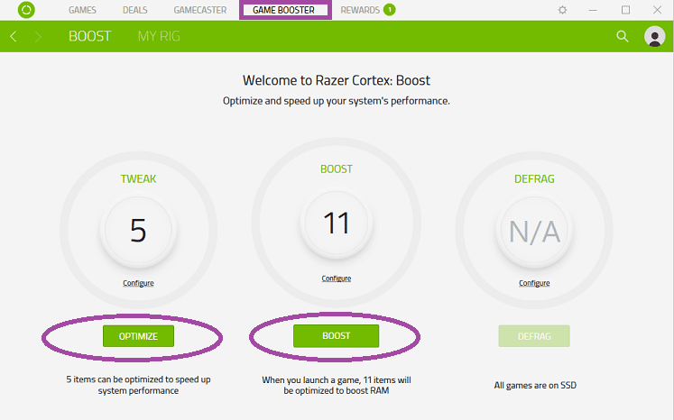Open the settings gear icon

562,10
